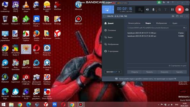
Task: Open VLC media player desktop icon
Action: (26, 7)
